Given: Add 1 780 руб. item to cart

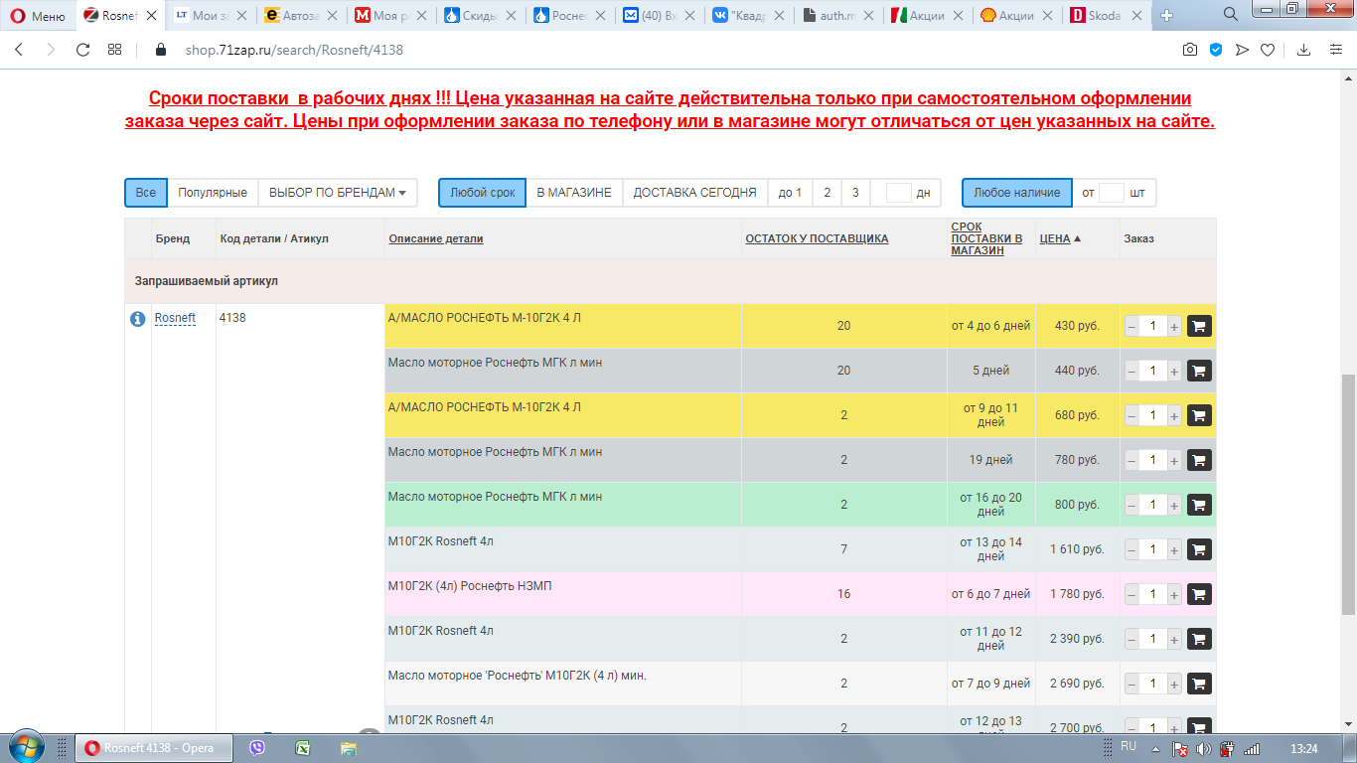Looking at the screenshot, I should point(1199,594).
